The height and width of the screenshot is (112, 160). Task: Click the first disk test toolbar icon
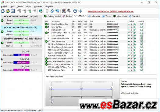coord(19,11)
